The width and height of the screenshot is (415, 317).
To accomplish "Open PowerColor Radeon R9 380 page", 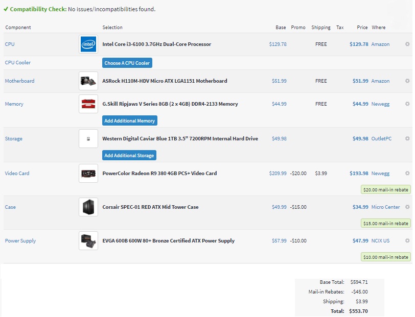I will 159,173.
